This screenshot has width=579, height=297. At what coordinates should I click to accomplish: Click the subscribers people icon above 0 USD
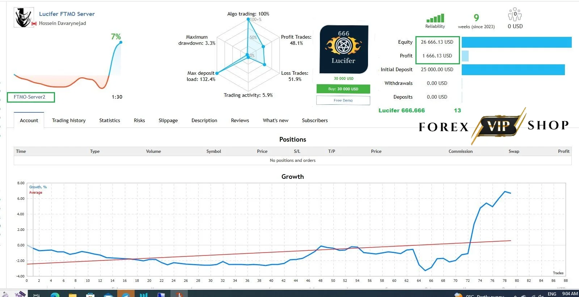515,15
